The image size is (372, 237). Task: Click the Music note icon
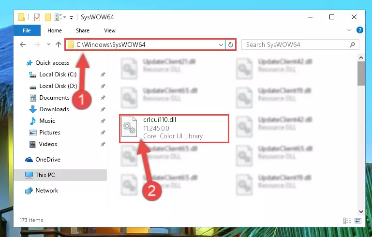tap(33, 121)
